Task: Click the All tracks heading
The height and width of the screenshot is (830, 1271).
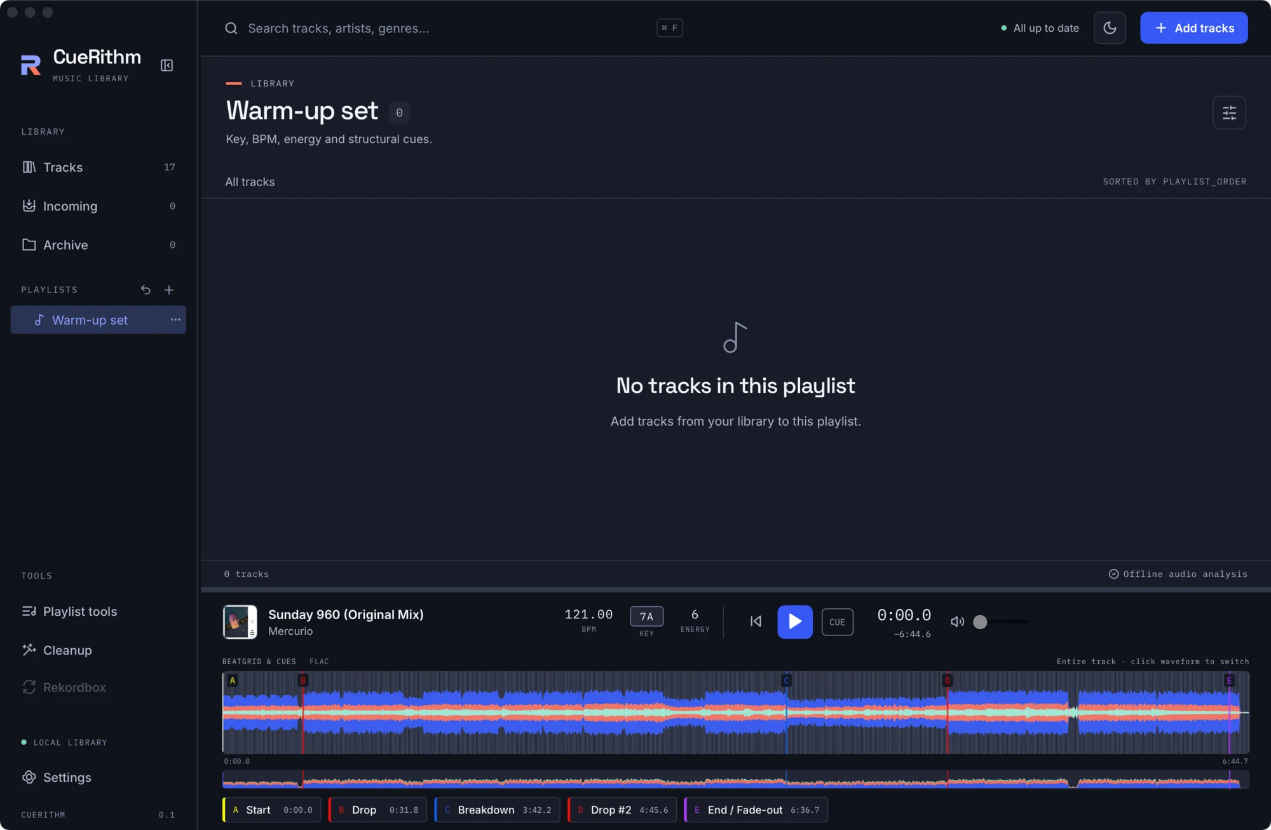Action: click(250, 182)
